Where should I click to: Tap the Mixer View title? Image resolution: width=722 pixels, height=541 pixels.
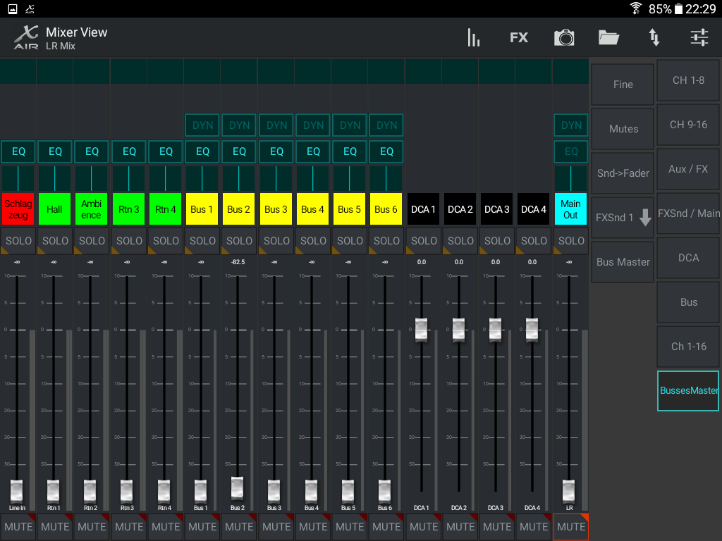[76, 32]
